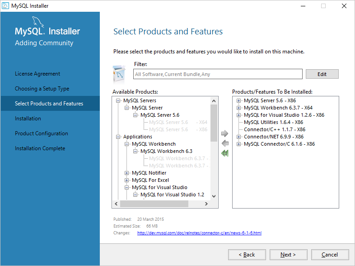Click the '66 MB' estimated size value
This screenshot has height=266, width=355.
pyautogui.click(x=152, y=226)
